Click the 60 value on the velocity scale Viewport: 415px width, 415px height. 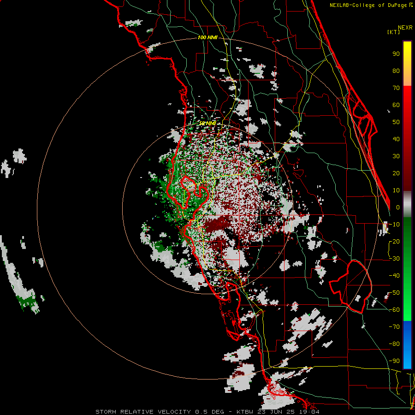pyautogui.click(x=396, y=105)
